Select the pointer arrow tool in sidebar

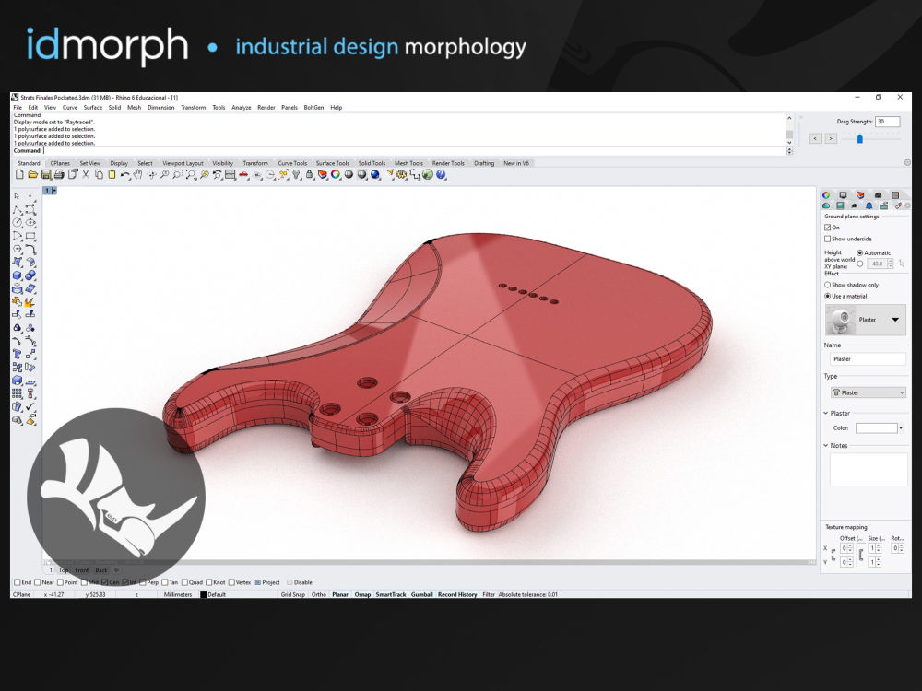tap(17, 196)
